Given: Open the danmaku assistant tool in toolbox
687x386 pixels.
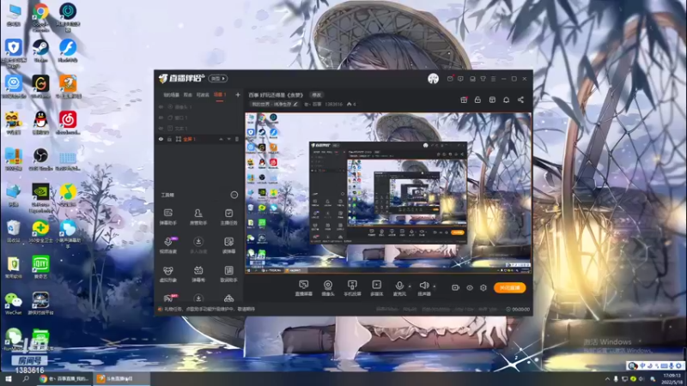Looking at the screenshot, I should point(167,217).
